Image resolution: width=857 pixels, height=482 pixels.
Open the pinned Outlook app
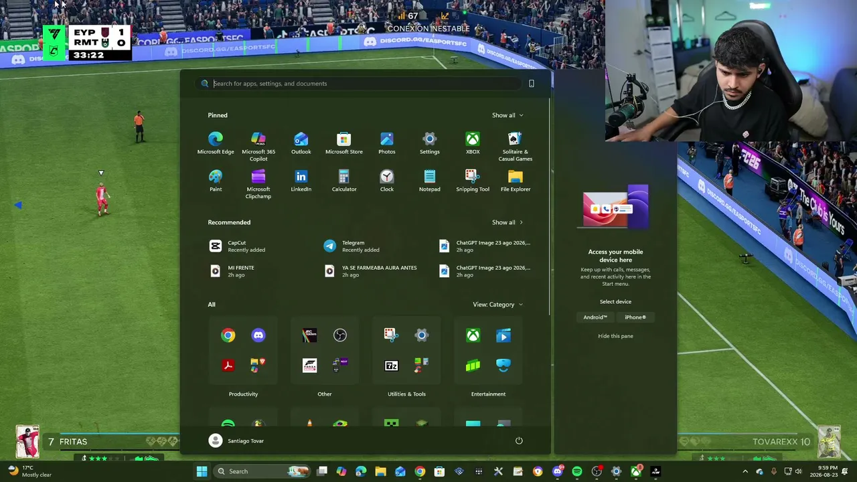(x=301, y=143)
